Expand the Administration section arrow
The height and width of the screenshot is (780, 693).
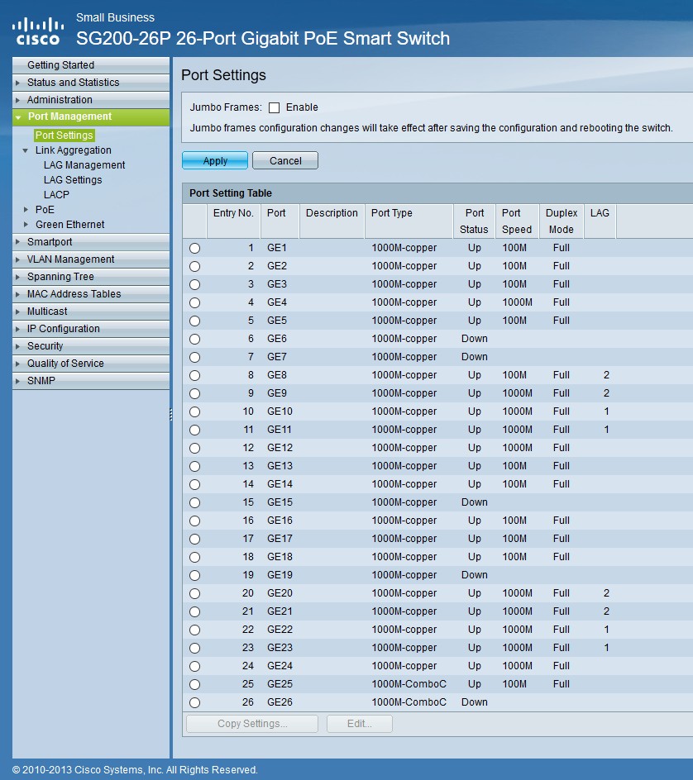point(18,100)
